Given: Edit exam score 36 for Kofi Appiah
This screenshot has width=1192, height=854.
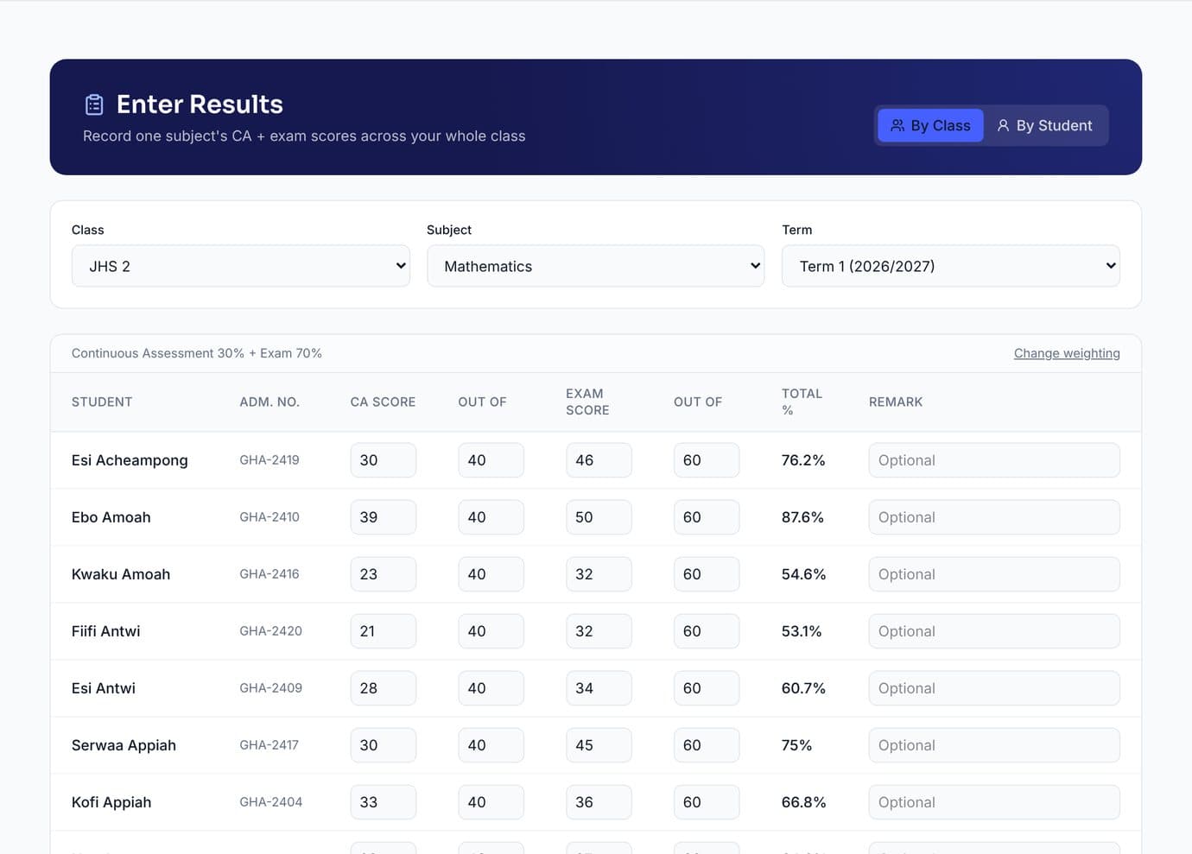Looking at the screenshot, I should click(x=599, y=802).
